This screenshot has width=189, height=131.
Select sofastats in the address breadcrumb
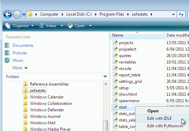coord(140,14)
